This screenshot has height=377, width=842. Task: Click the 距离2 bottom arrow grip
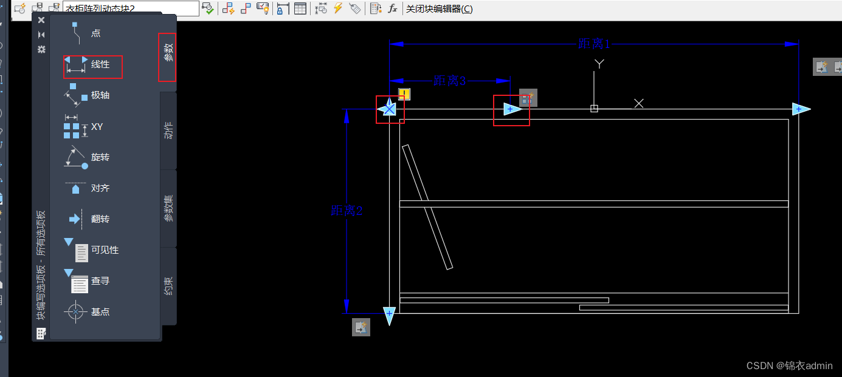pyautogui.click(x=389, y=316)
